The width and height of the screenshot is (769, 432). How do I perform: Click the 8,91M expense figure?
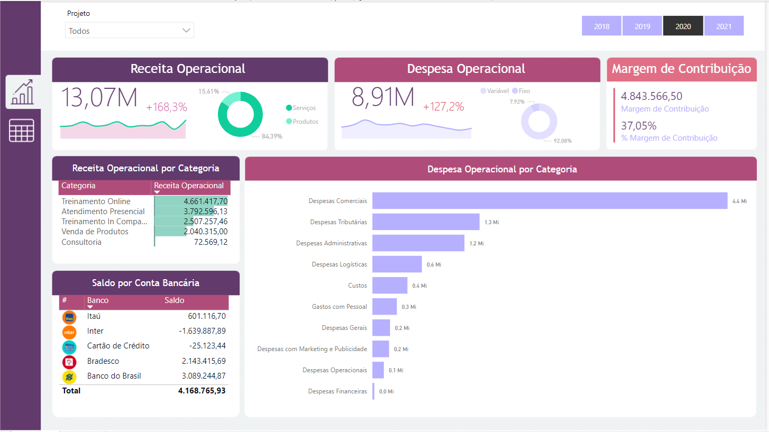tap(383, 97)
